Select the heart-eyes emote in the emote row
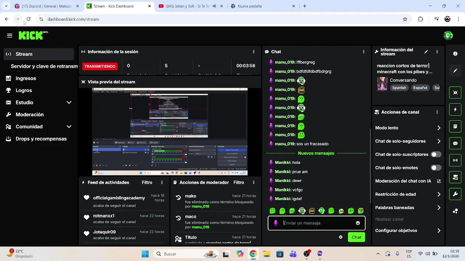 pyautogui.click(x=361, y=211)
